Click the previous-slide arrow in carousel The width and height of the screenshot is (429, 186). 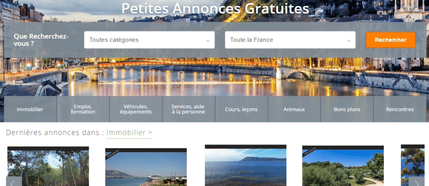14,181
